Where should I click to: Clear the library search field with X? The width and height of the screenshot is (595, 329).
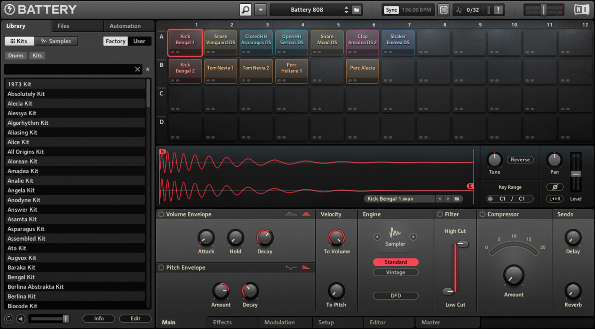click(x=138, y=69)
